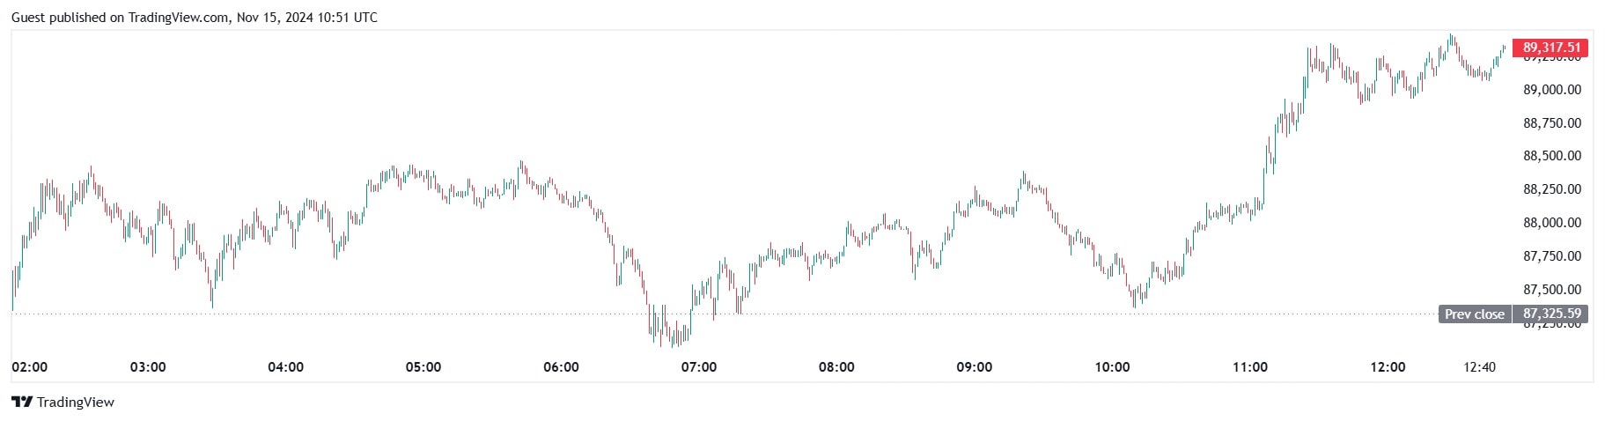1605x421 pixels.
Task: Click the 88,750.00 price scale label
Action: click(1551, 123)
